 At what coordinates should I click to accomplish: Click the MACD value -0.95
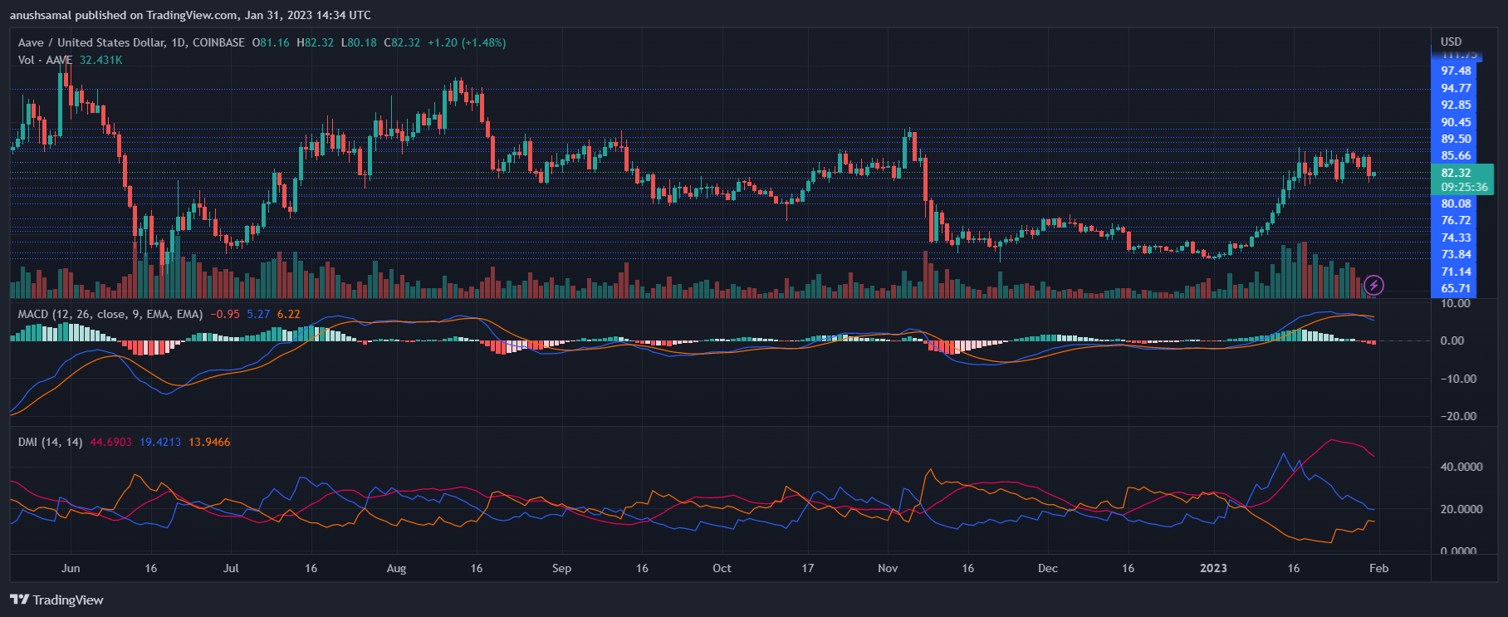click(225, 314)
